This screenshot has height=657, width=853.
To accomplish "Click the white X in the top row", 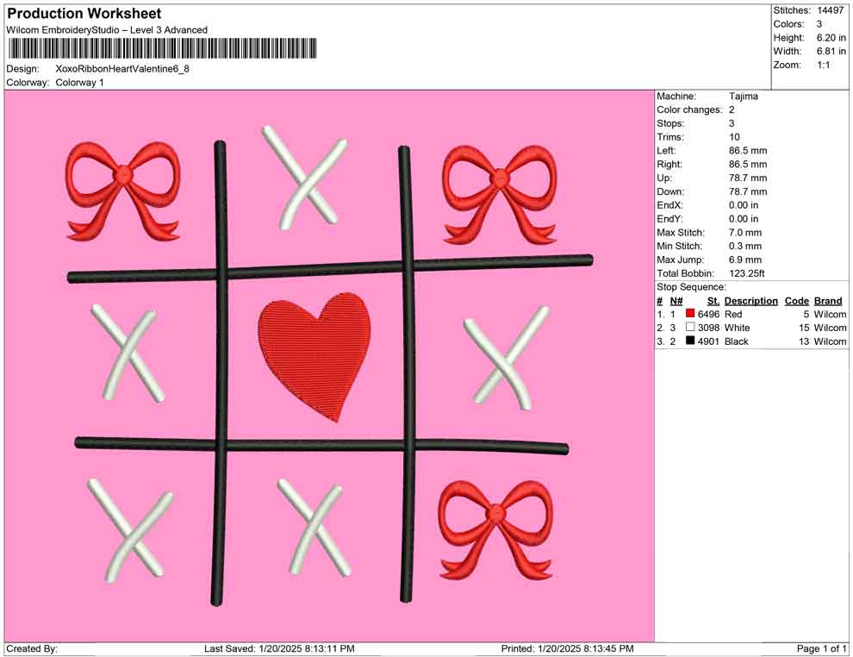I will point(306,177).
